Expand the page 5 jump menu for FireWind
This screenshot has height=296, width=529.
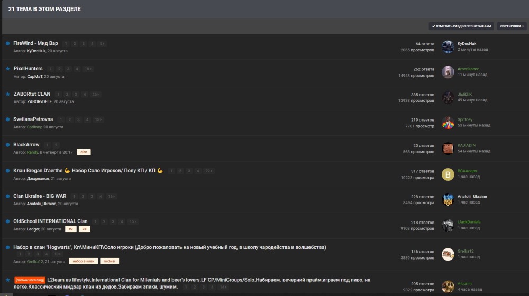click(102, 43)
